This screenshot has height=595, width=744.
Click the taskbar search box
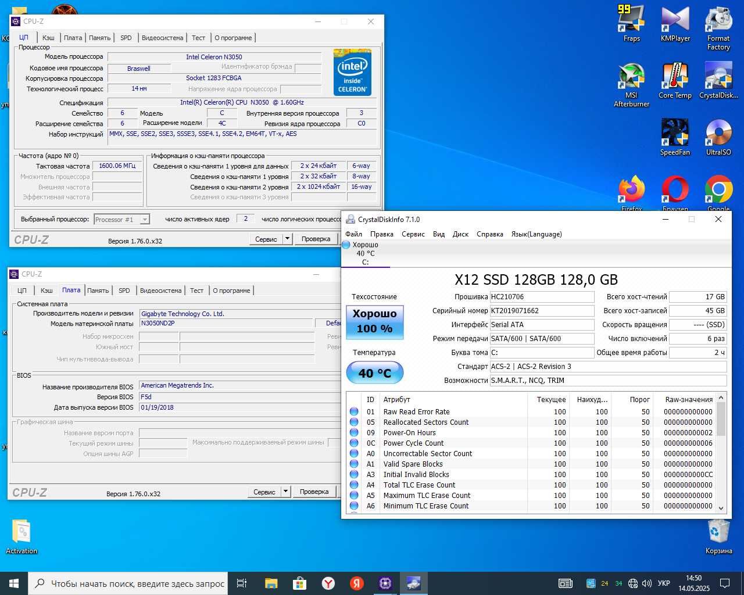pos(128,583)
